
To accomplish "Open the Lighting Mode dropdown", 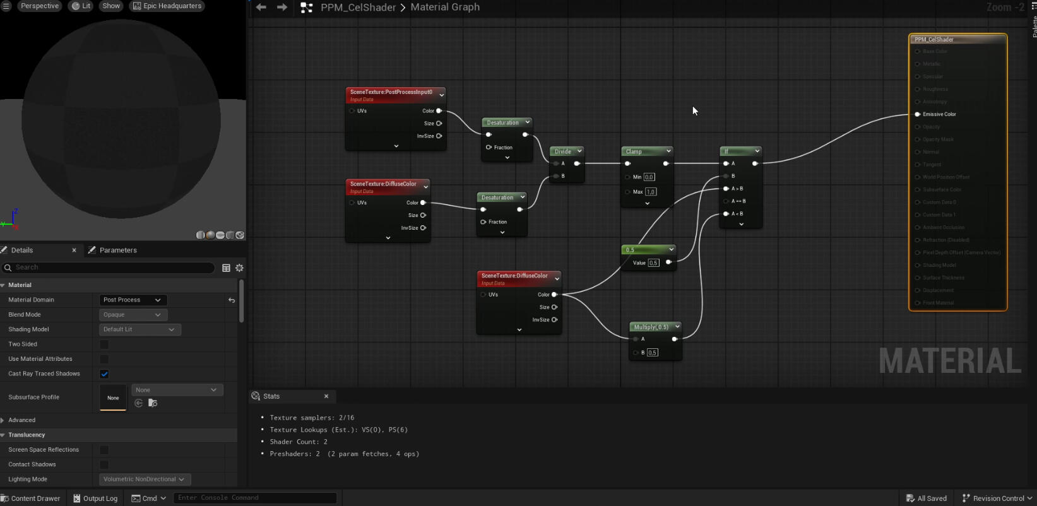I will tap(145, 480).
